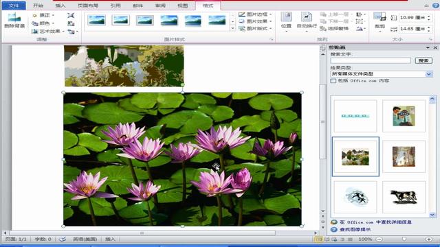Open the 图片边框 picture border dropdown

255,14
